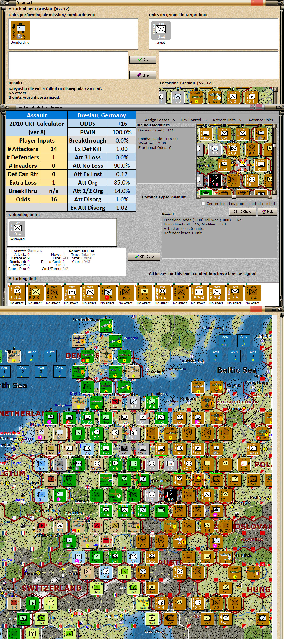Click the Ground Strike minimap vertical scrollbar
284x639 pixels.
click(x=276, y=95)
